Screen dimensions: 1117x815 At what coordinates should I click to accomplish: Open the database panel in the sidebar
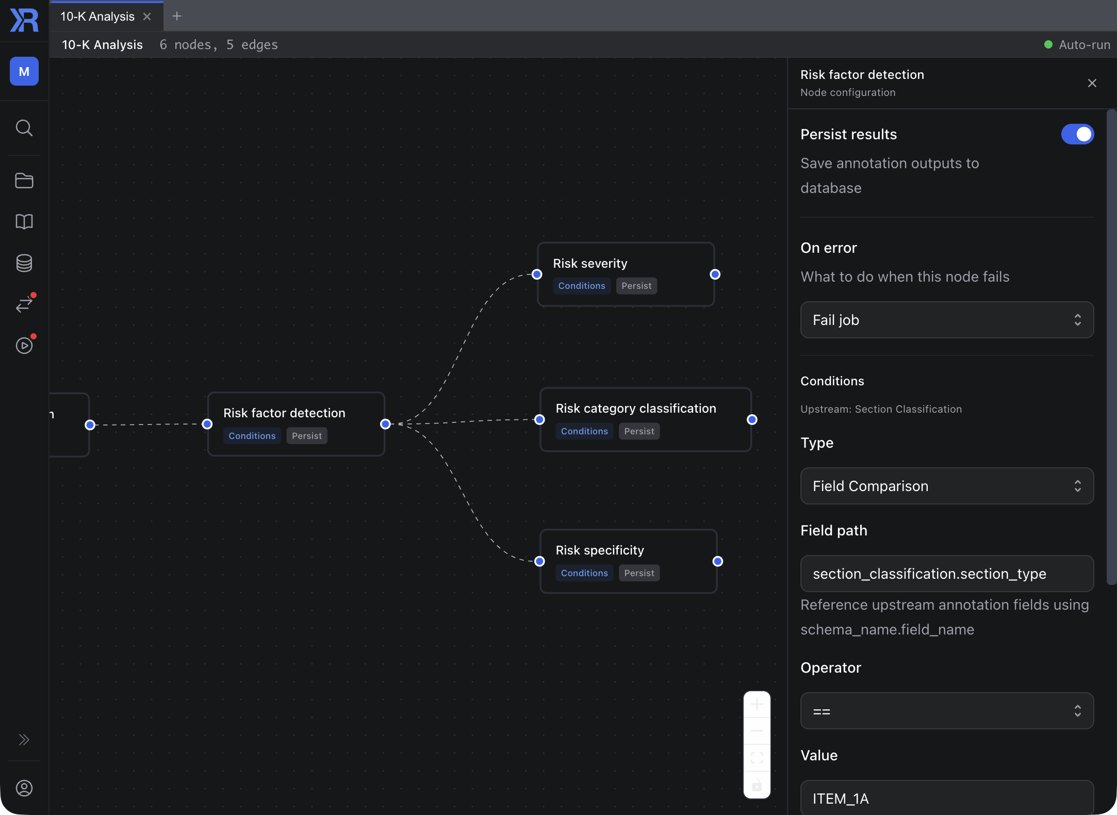[x=24, y=263]
